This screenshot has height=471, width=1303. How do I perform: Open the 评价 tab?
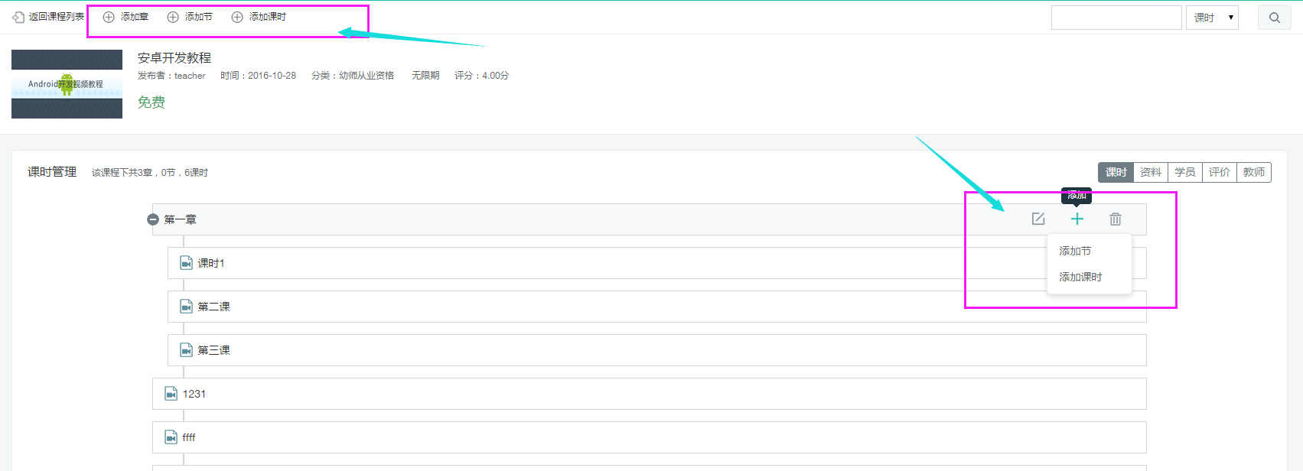click(x=1220, y=172)
